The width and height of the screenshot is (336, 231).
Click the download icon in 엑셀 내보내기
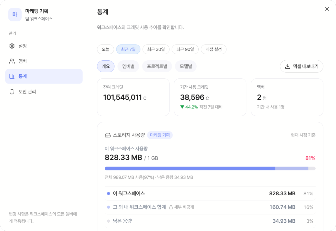coord(287,66)
